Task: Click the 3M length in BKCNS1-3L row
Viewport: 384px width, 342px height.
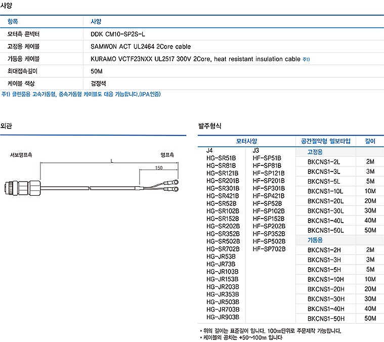Action: click(x=370, y=172)
